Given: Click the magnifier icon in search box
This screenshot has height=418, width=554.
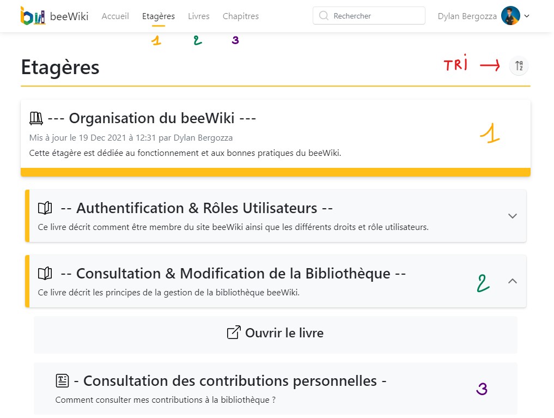Looking at the screenshot, I should click(324, 16).
